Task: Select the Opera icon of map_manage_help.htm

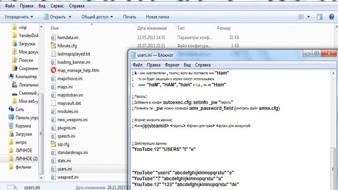Action: 53,70
